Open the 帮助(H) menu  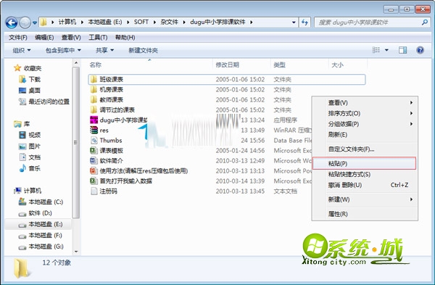click(x=125, y=37)
